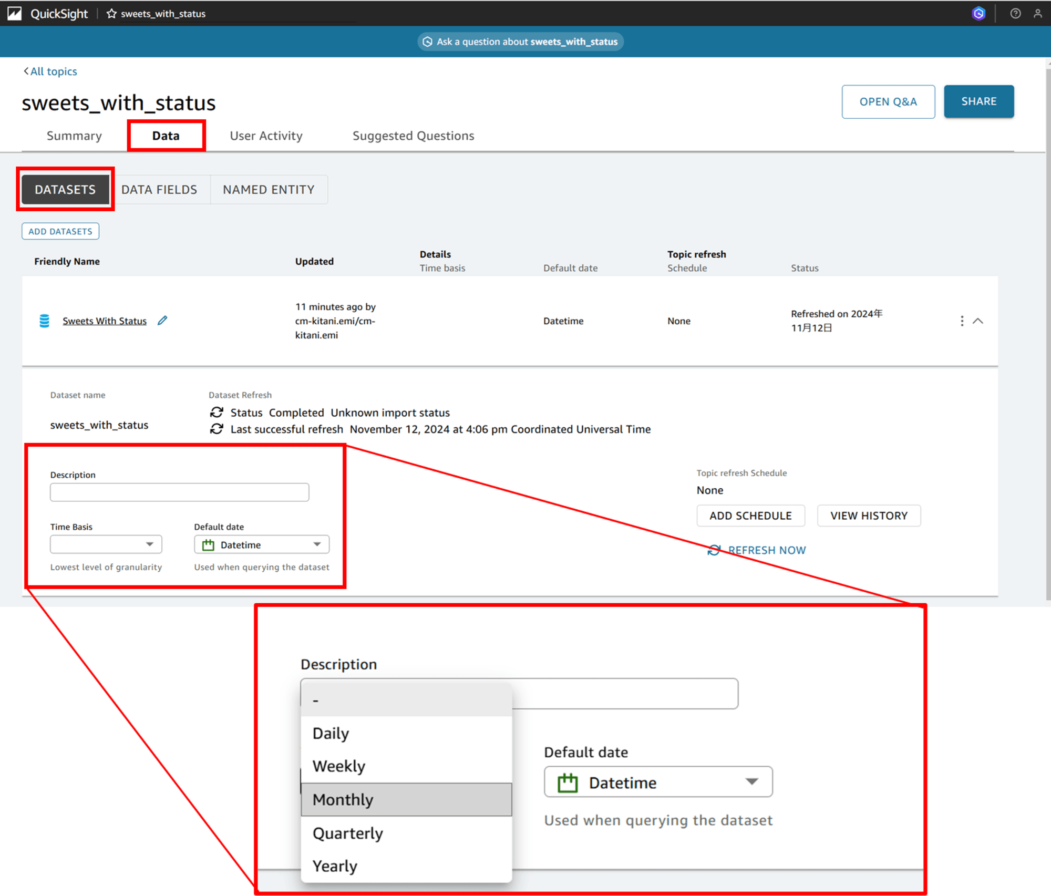Click the calendar icon in the Default date field
This screenshot has height=896, width=1051.
pyautogui.click(x=208, y=545)
